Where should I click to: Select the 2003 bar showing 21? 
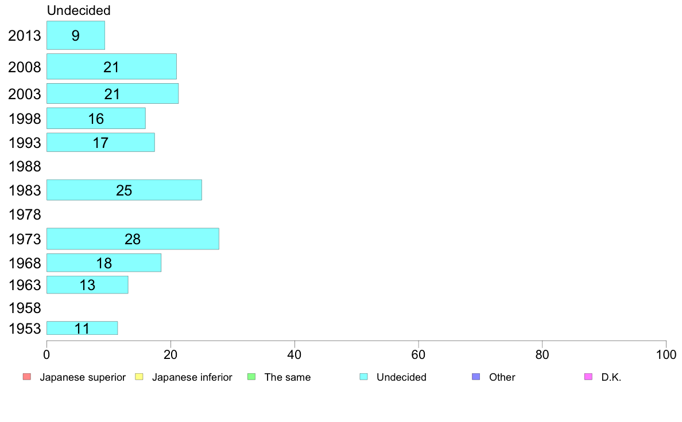click(x=112, y=93)
